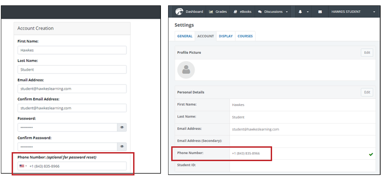
Task: Toggle visibility of Confirm Password field
Action: pyautogui.click(x=121, y=147)
